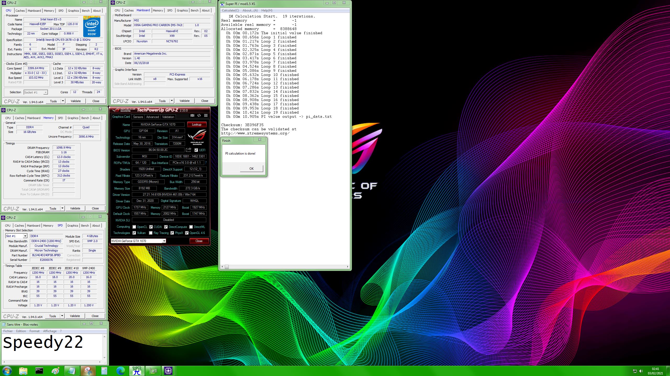Expand Tools arrow in CPU-Z Mainboard window
Viewport: 670px width, 376px height.
[172, 101]
